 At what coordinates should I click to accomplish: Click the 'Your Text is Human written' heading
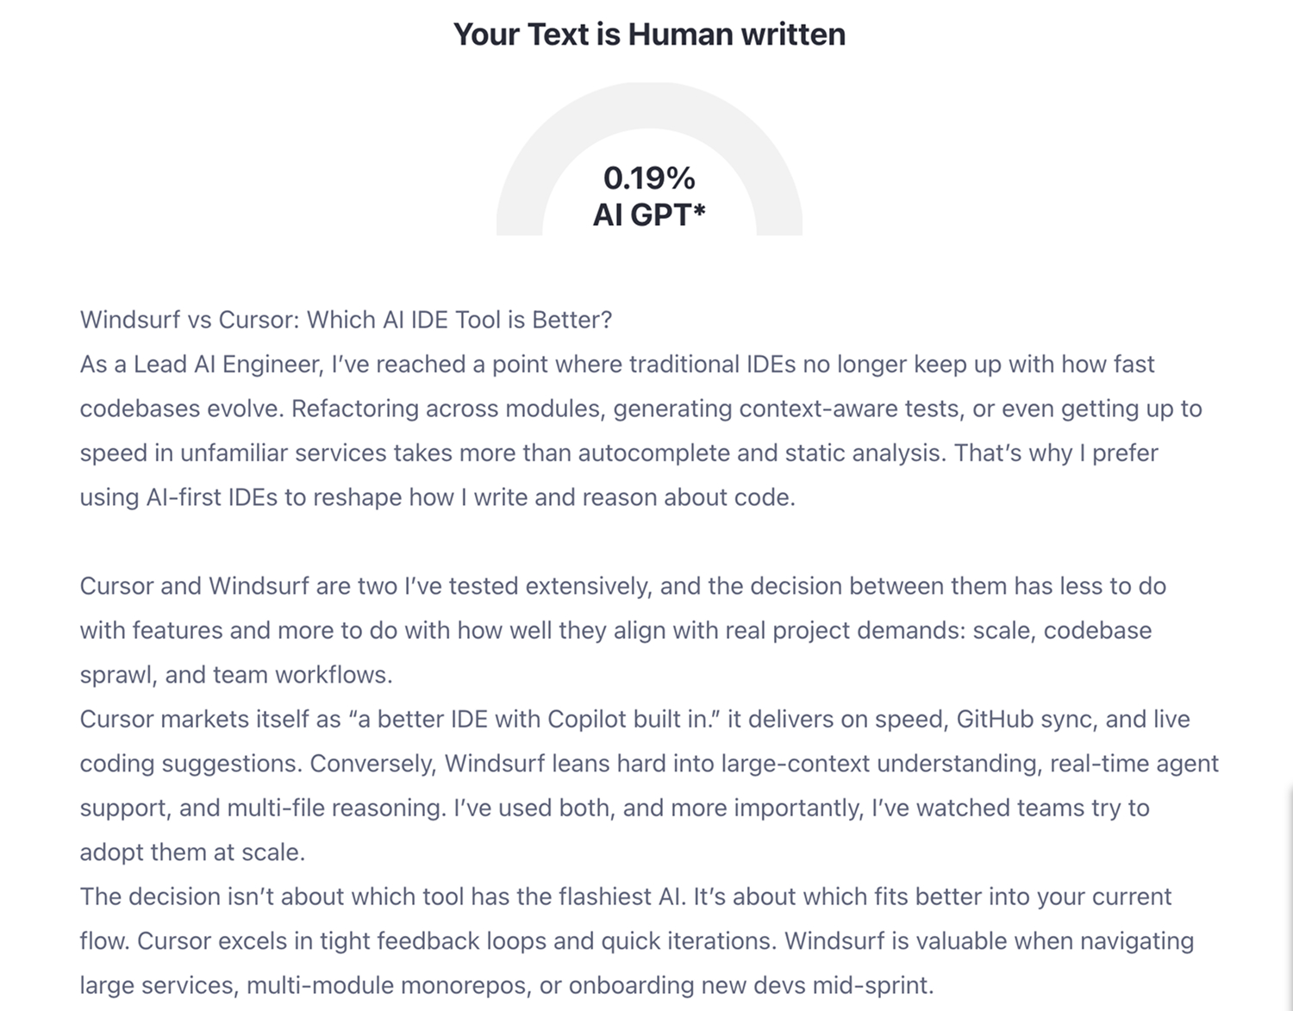coord(649,34)
